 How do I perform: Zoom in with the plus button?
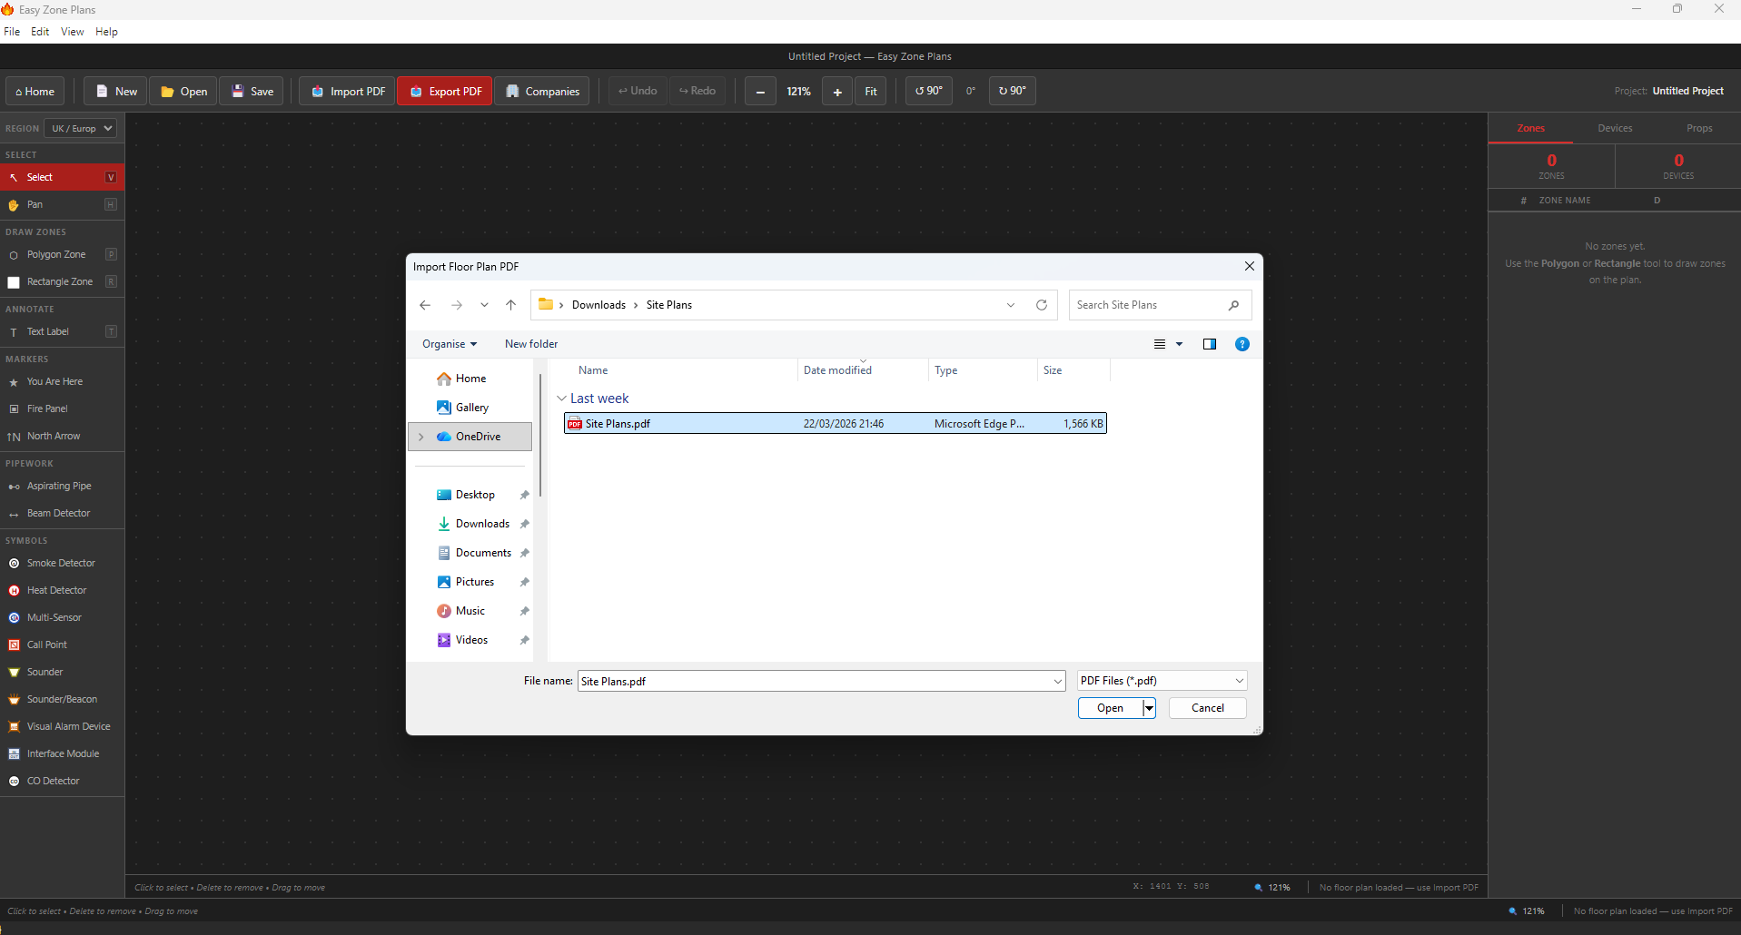click(x=837, y=91)
